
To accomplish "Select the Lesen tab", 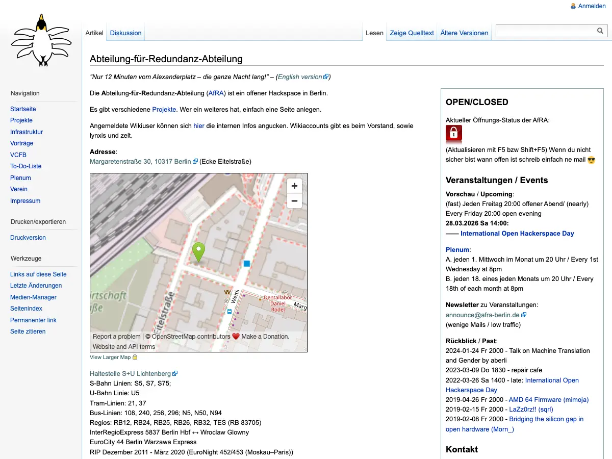I will click(x=374, y=33).
